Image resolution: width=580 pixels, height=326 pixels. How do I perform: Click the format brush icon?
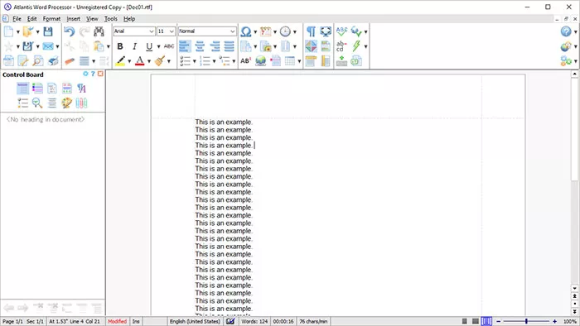click(160, 61)
